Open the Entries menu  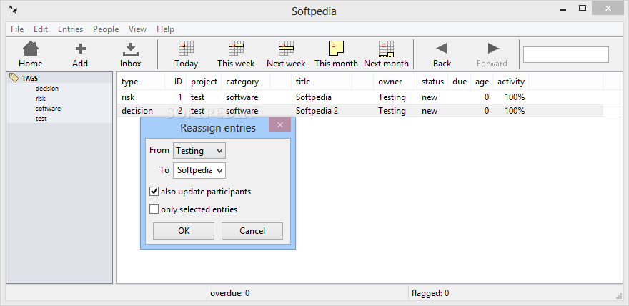(70, 29)
